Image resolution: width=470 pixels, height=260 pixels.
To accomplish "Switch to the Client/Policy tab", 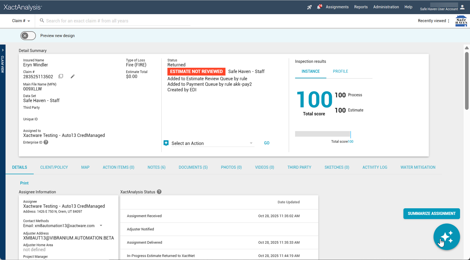I will (x=54, y=167).
